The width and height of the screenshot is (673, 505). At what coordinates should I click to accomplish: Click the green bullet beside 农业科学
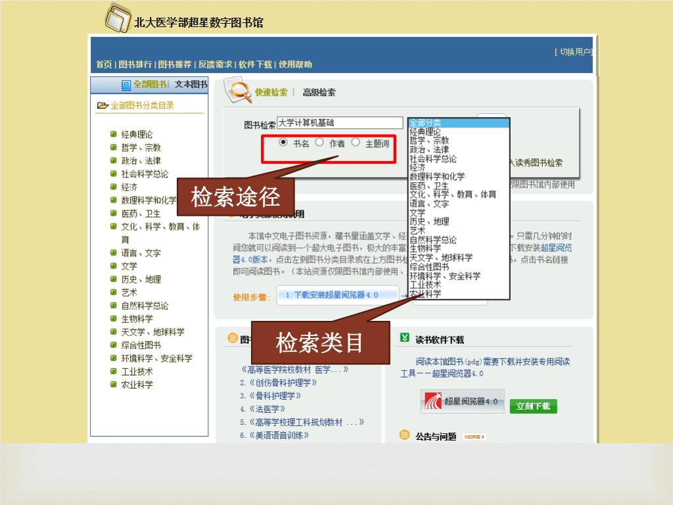113,384
